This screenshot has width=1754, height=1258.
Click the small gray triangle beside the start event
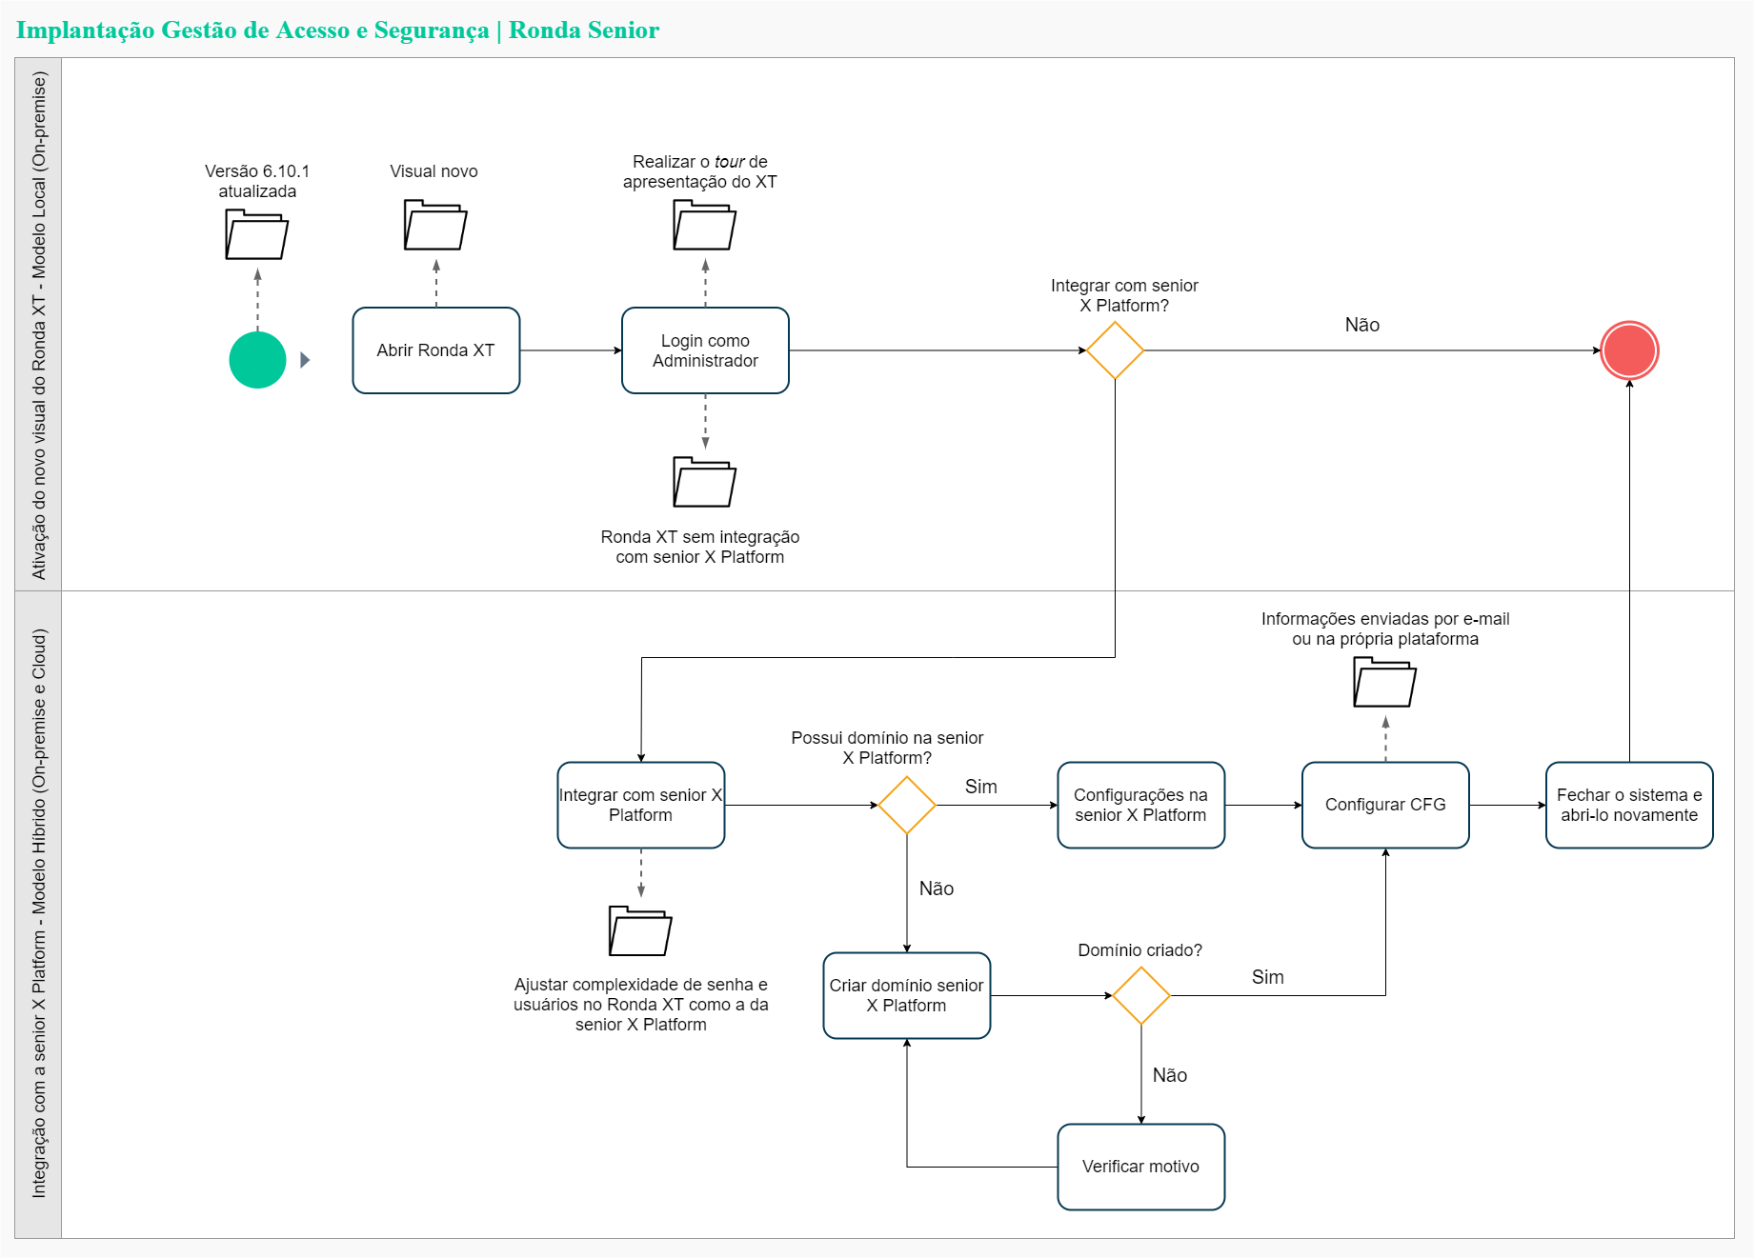click(x=305, y=360)
